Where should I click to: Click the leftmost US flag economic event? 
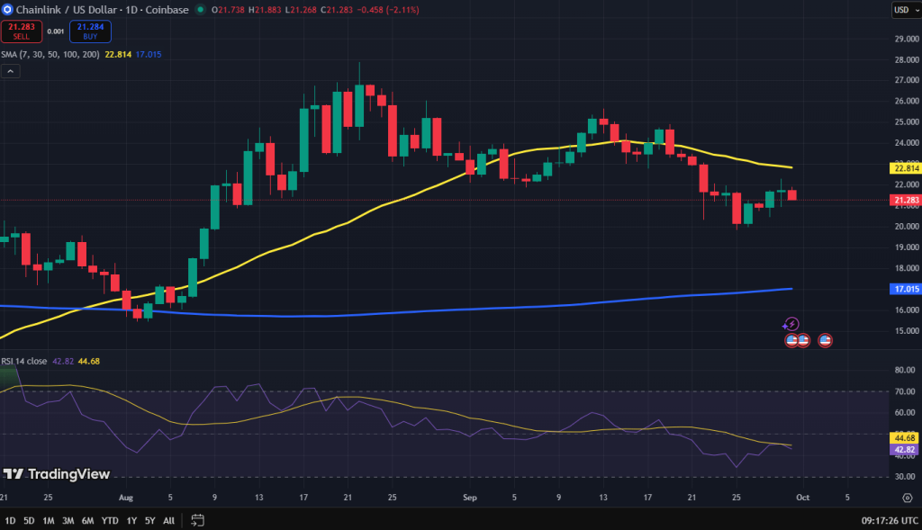click(792, 340)
